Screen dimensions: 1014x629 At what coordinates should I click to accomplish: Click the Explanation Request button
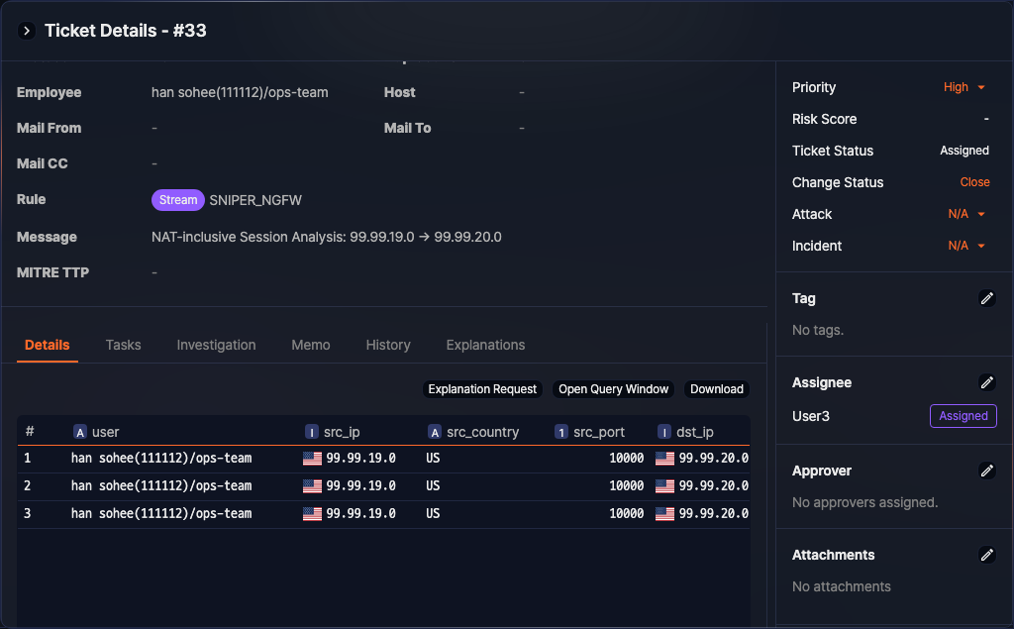click(482, 389)
